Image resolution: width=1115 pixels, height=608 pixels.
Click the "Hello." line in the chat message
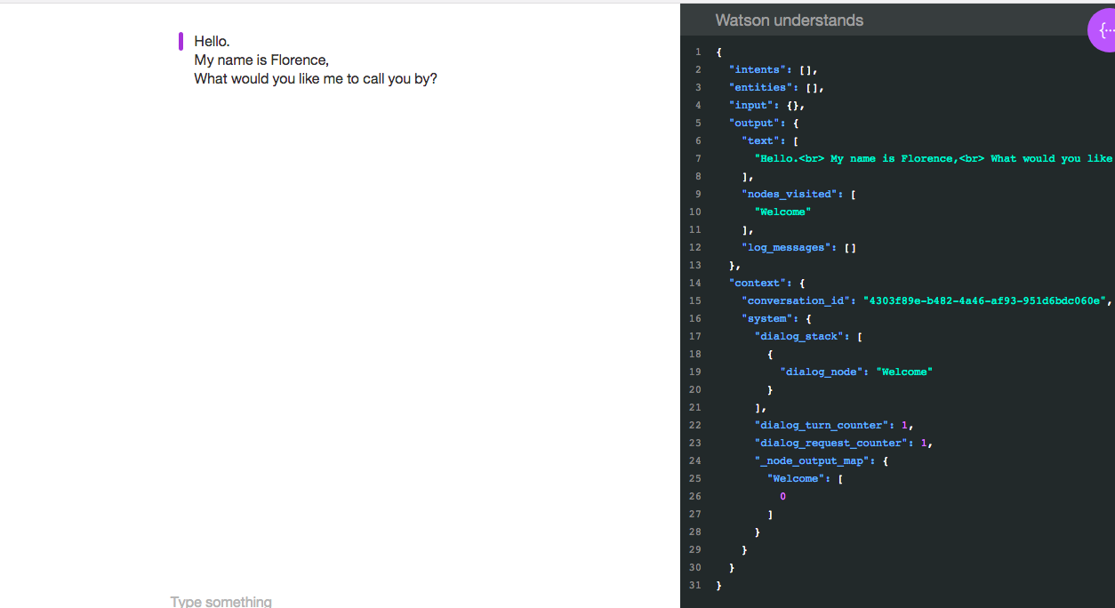(x=212, y=41)
